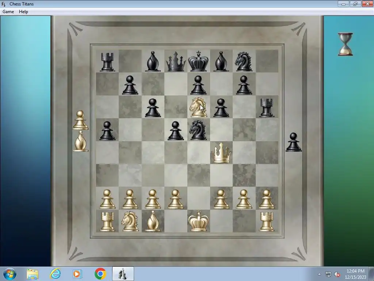Select the black pawn on e7
374x281 pixels.
pos(198,85)
